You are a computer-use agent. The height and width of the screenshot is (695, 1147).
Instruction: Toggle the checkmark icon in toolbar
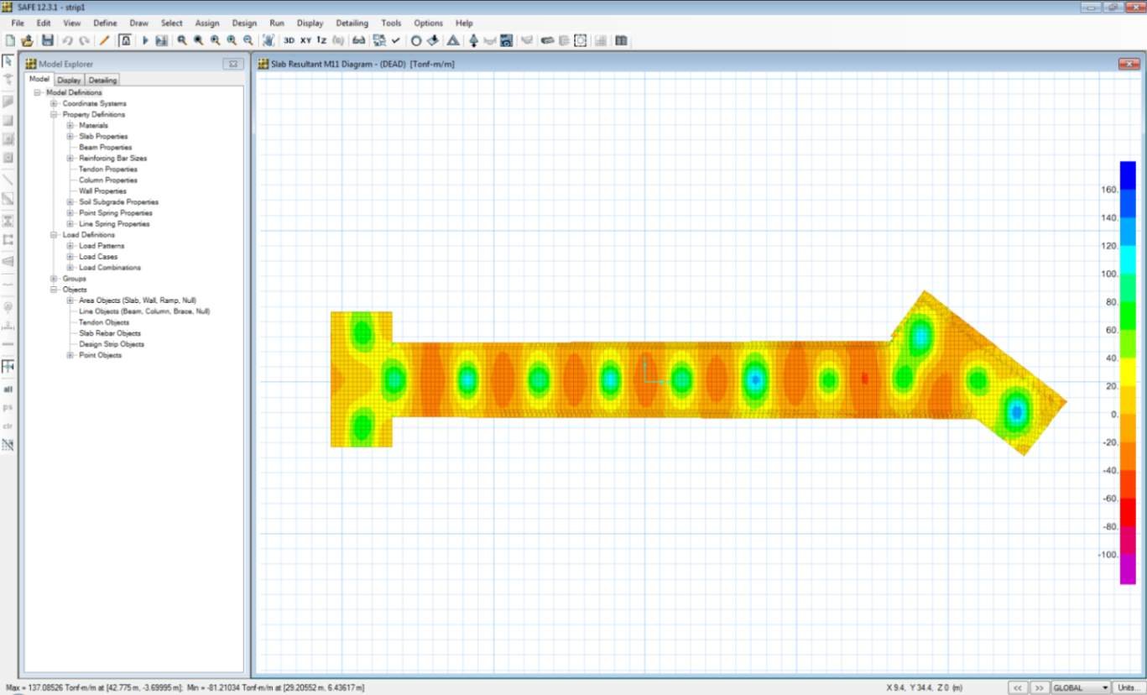click(395, 40)
